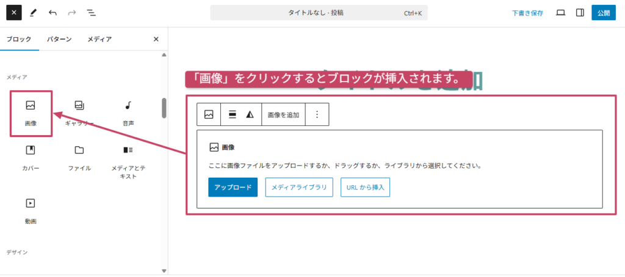Viewport: 625px width, 277px height.
Task: Switch to the パターン tab
Action: 59,39
